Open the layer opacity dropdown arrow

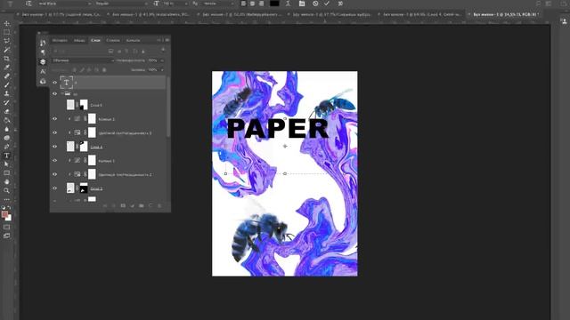coord(162,60)
